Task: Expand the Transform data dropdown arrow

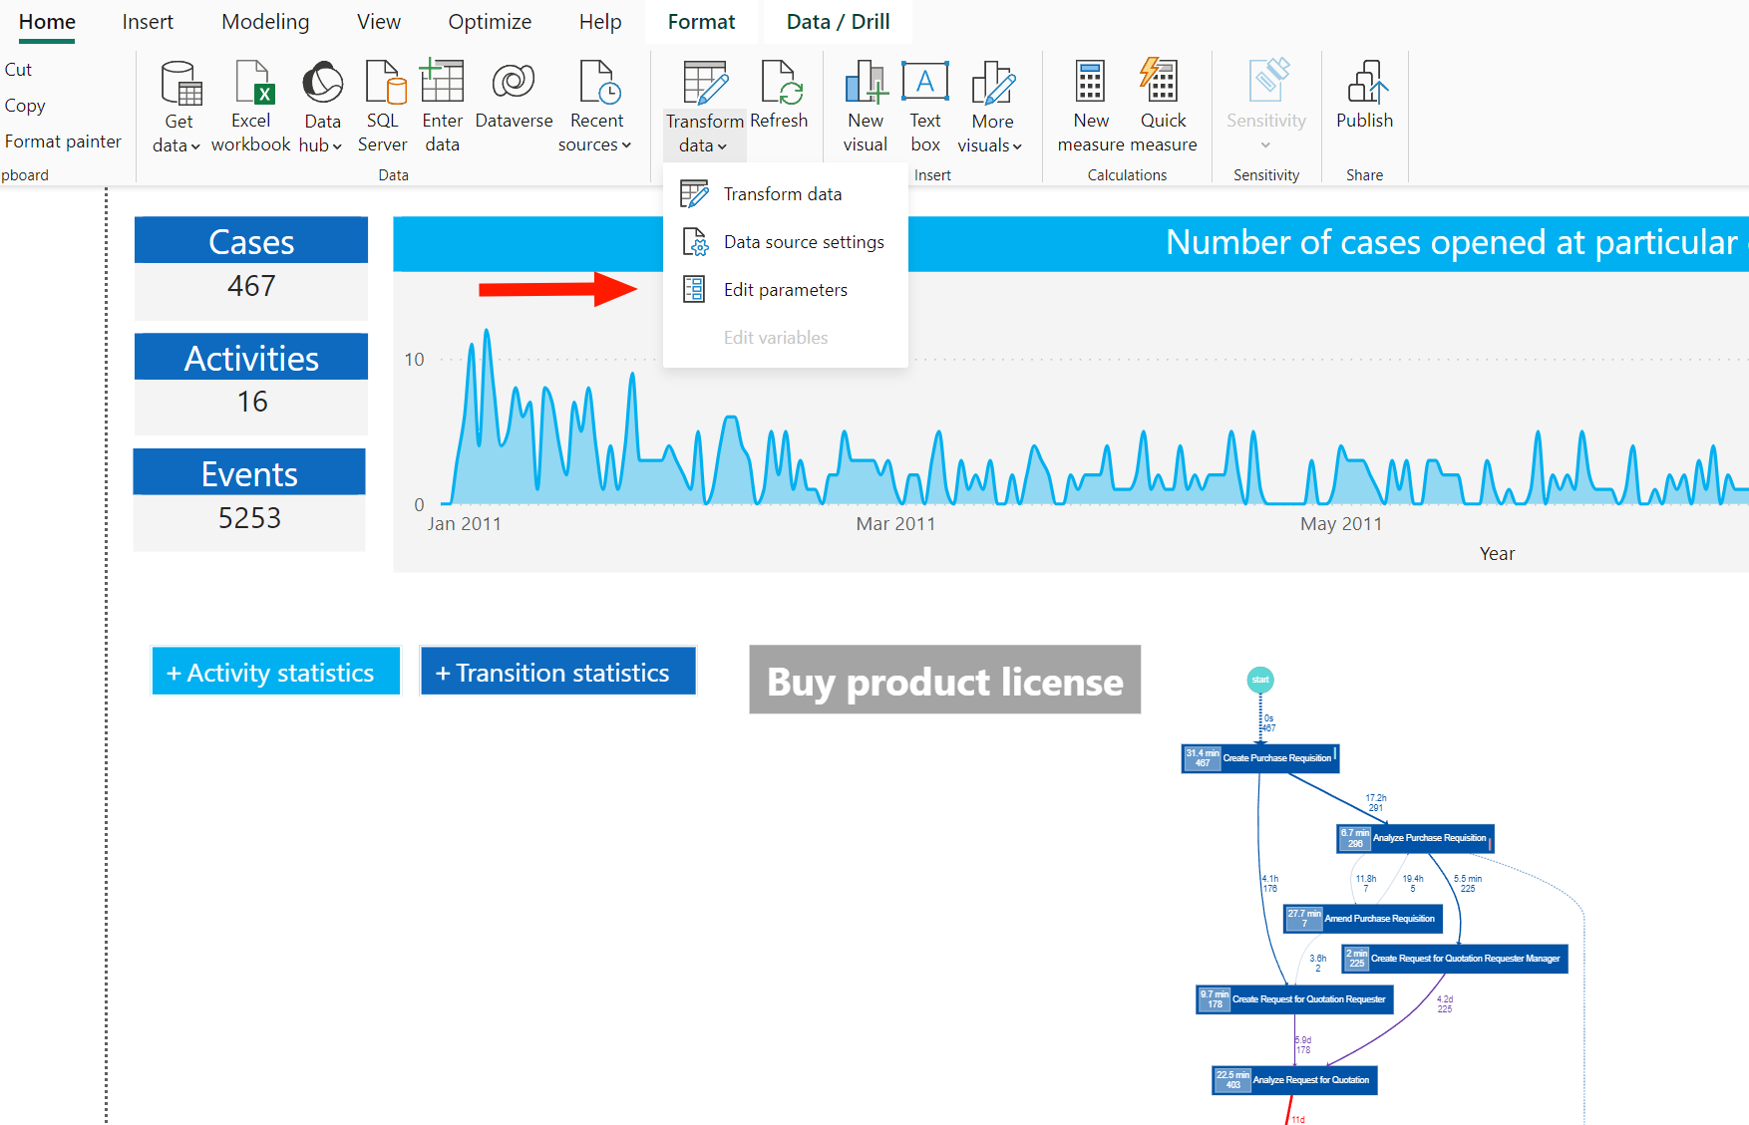Action: [722, 146]
